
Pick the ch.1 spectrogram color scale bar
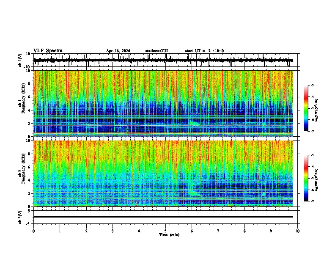pos(306,108)
